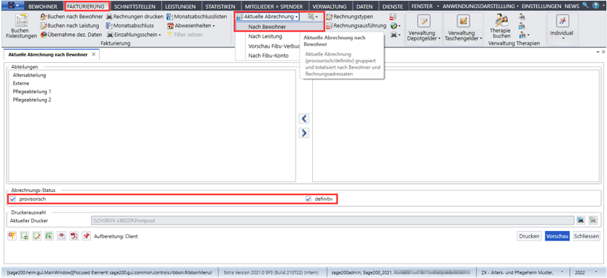Screen dimensions: 607x278
Task: Click the Excel export icon
Action: (x=49, y=236)
